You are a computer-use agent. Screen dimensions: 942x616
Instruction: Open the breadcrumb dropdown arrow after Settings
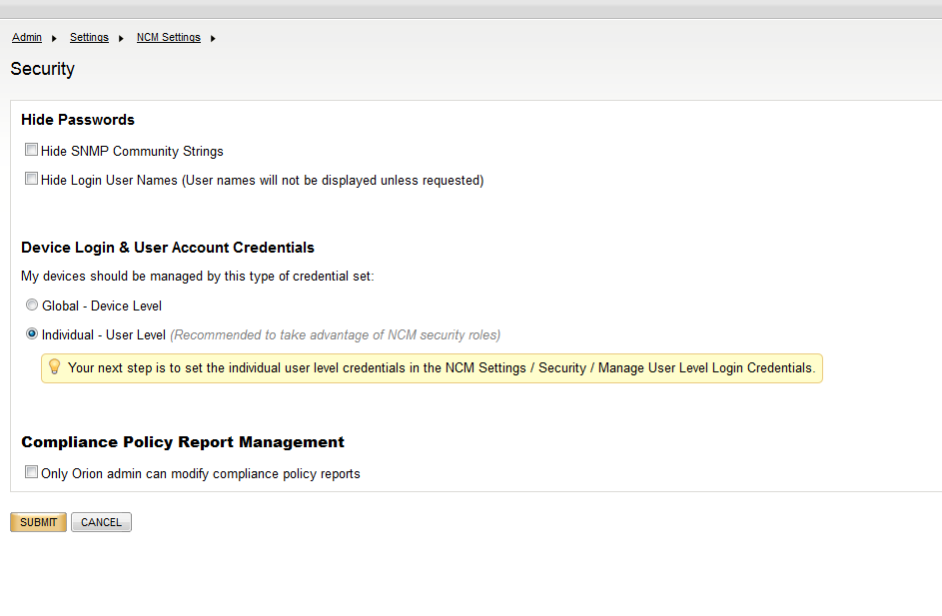click(120, 38)
